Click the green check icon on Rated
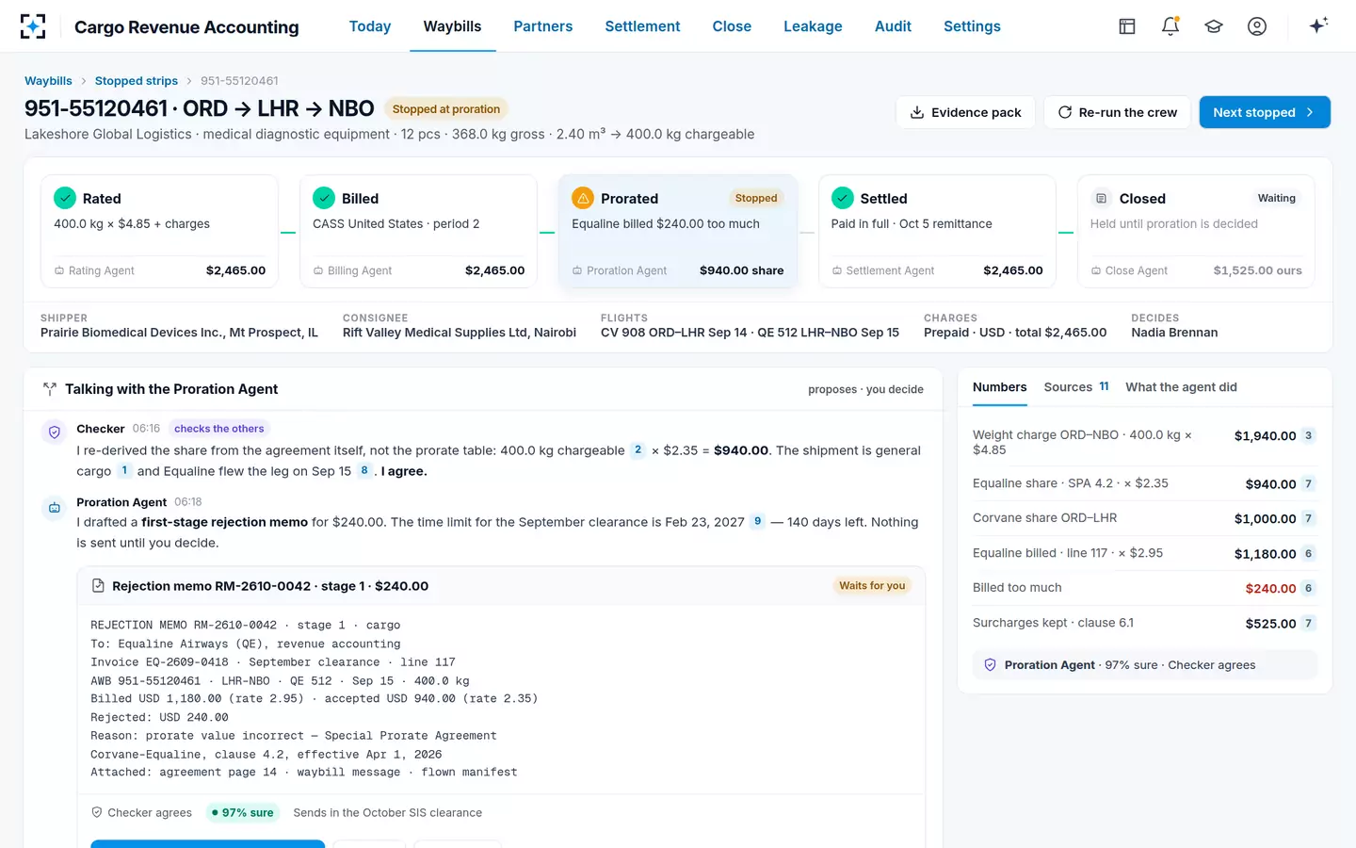This screenshot has width=1356, height=848. tap(65, 198)
